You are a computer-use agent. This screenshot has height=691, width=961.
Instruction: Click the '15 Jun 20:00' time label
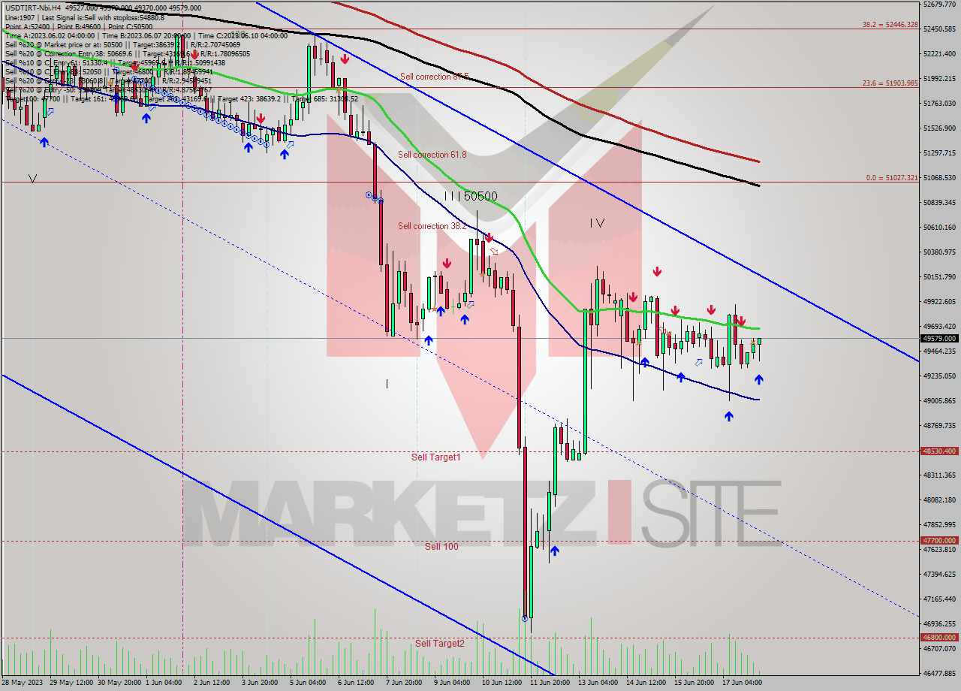694,683
